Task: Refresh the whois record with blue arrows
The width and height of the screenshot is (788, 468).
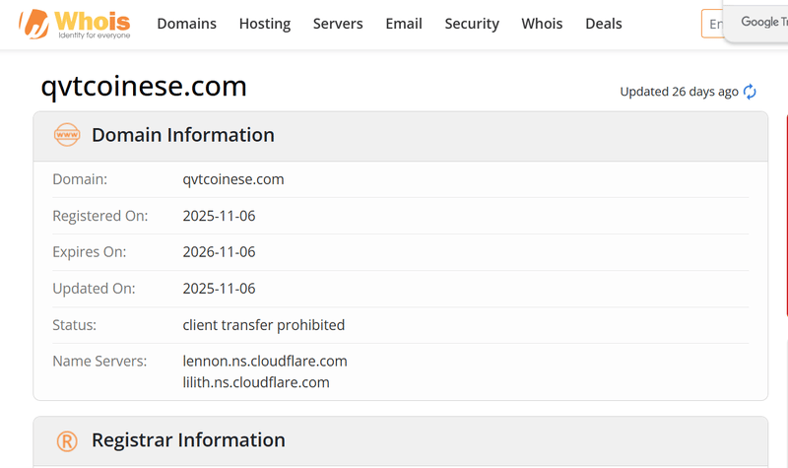Action: pos(750,92)
